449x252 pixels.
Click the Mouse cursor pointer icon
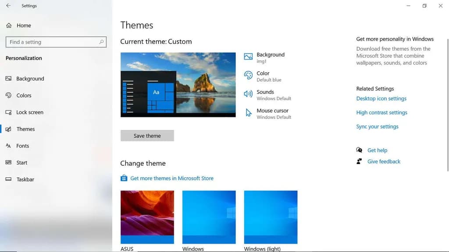(x=248, y=113)
